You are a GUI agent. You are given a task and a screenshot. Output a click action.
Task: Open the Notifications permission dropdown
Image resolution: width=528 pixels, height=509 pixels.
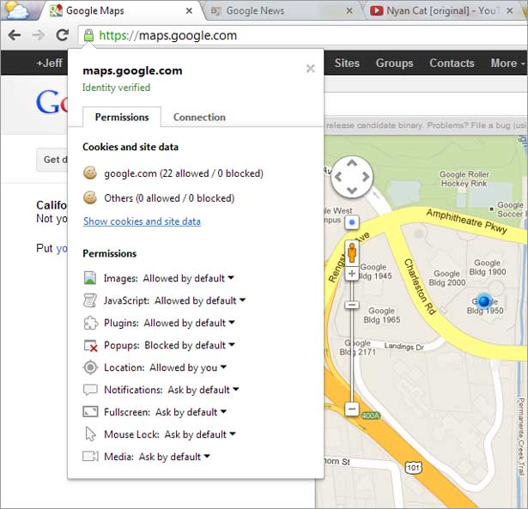click(203, 390)
